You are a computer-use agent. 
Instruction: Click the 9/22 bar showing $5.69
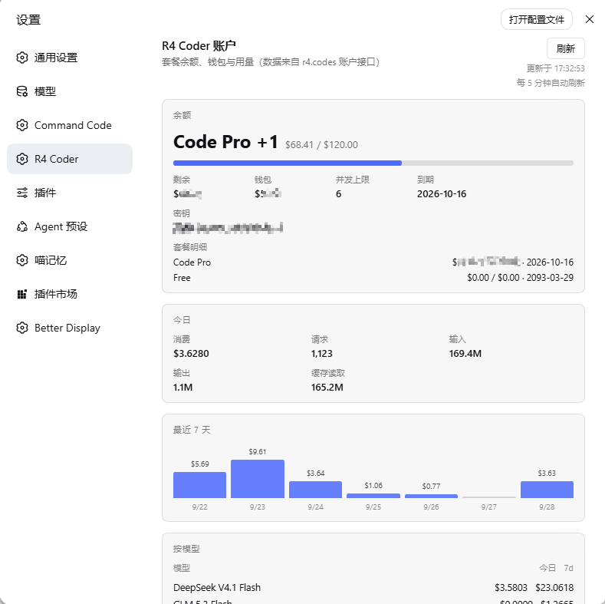coord(199,485)
